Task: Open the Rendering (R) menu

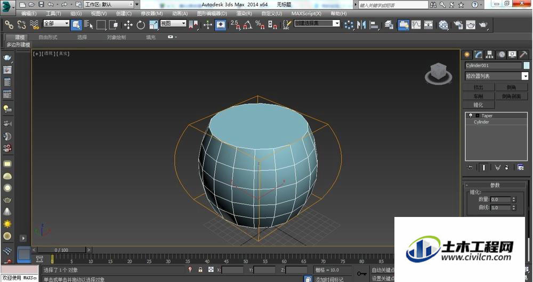Action: 244,14
